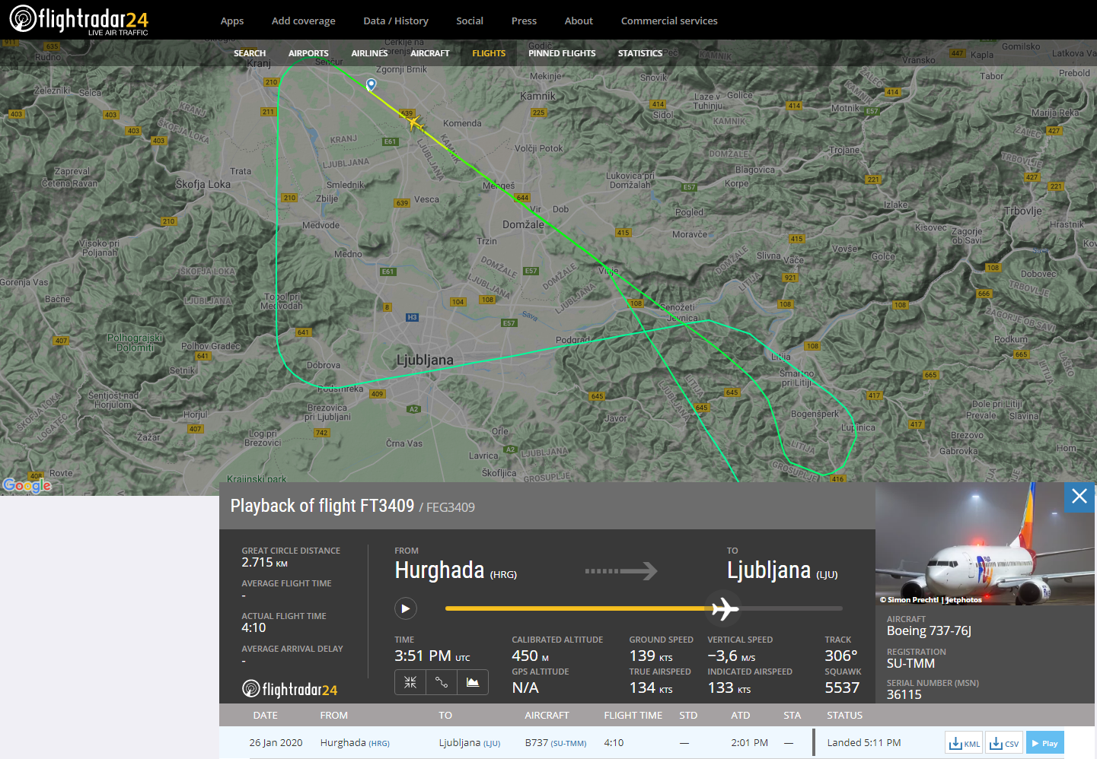The width and height of the screenshot is (1097, 759).
Task: Open the PINNED FLIGHTS tab
Action: click(562, 53)
